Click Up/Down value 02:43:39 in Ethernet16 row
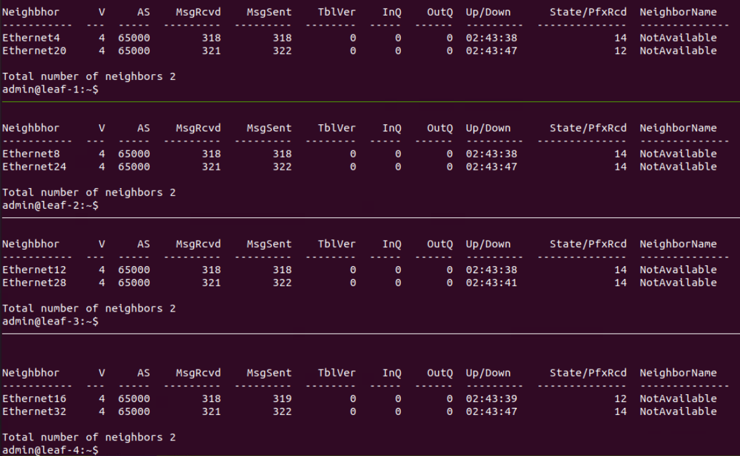The width and height of the screenshot is (740, 456). [x=491, y=399]
